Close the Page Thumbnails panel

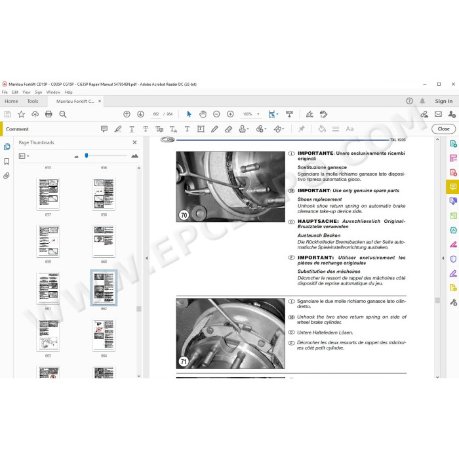pos(134,142)
